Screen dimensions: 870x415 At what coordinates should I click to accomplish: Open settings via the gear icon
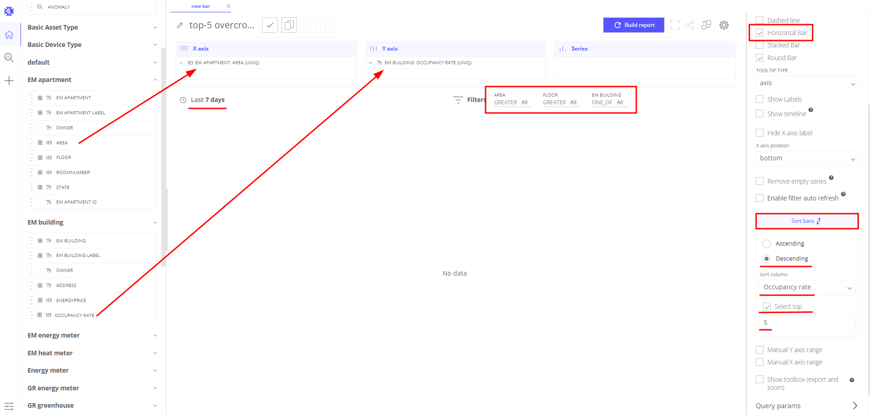tap(724, 25)
